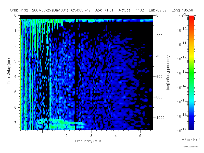Click the 'V² m⁻² Hz⁻¹' units label

(190, 139)
